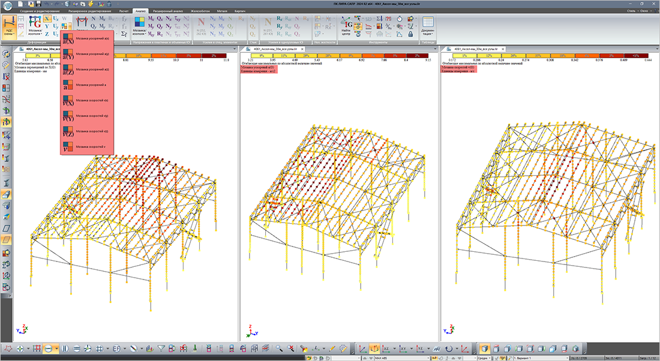Show the Qx plate shear mosaic
The height and width of the screenshot is (361, 660).
[x=160, y=19]
